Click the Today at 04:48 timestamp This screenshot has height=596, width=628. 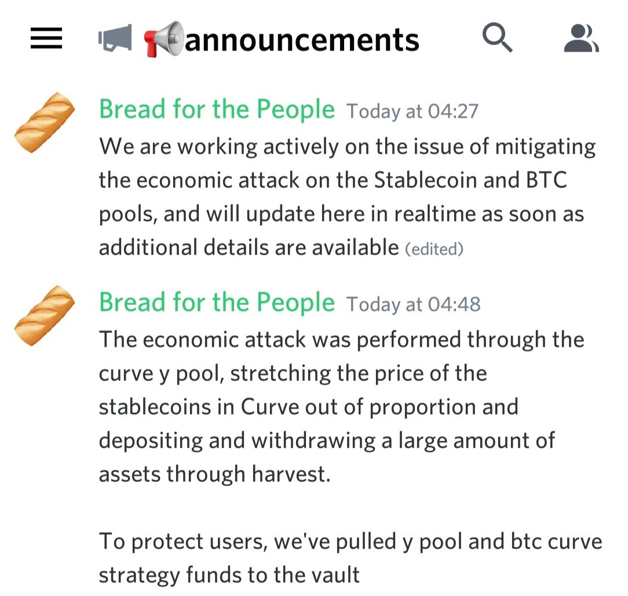coord(413,304)
